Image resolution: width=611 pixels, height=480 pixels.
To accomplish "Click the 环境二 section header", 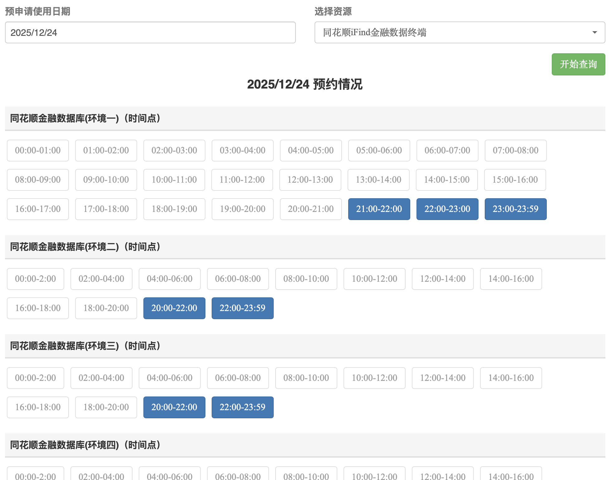I will [85, 247].
